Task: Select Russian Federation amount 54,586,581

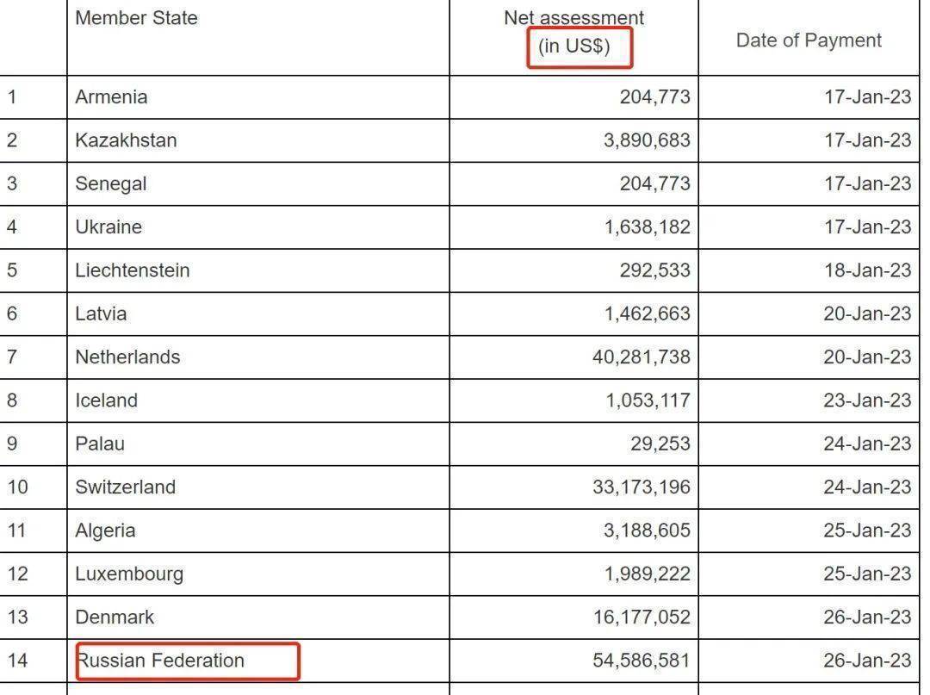Action: (x=641, y=661)
